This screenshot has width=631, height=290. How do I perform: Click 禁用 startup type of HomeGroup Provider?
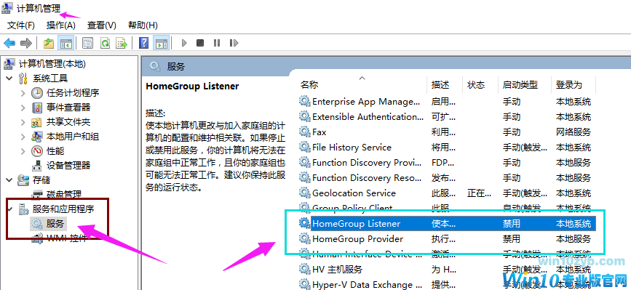512,239
